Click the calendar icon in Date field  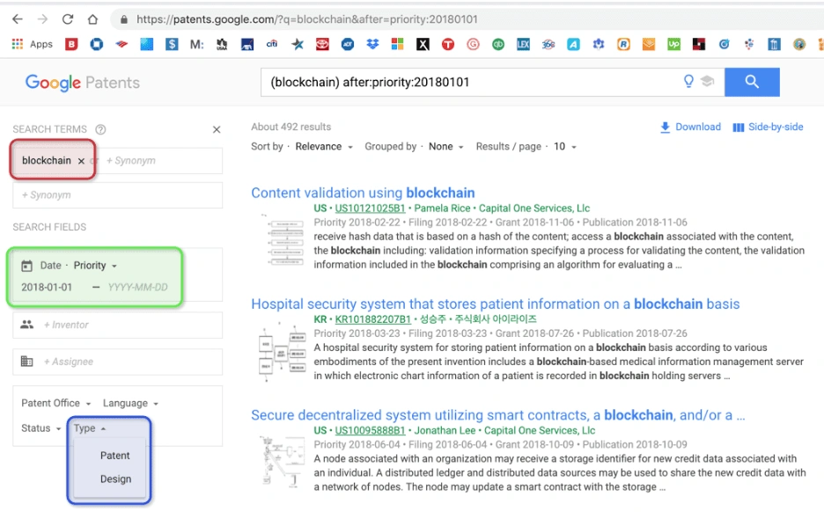coord(26,266)
